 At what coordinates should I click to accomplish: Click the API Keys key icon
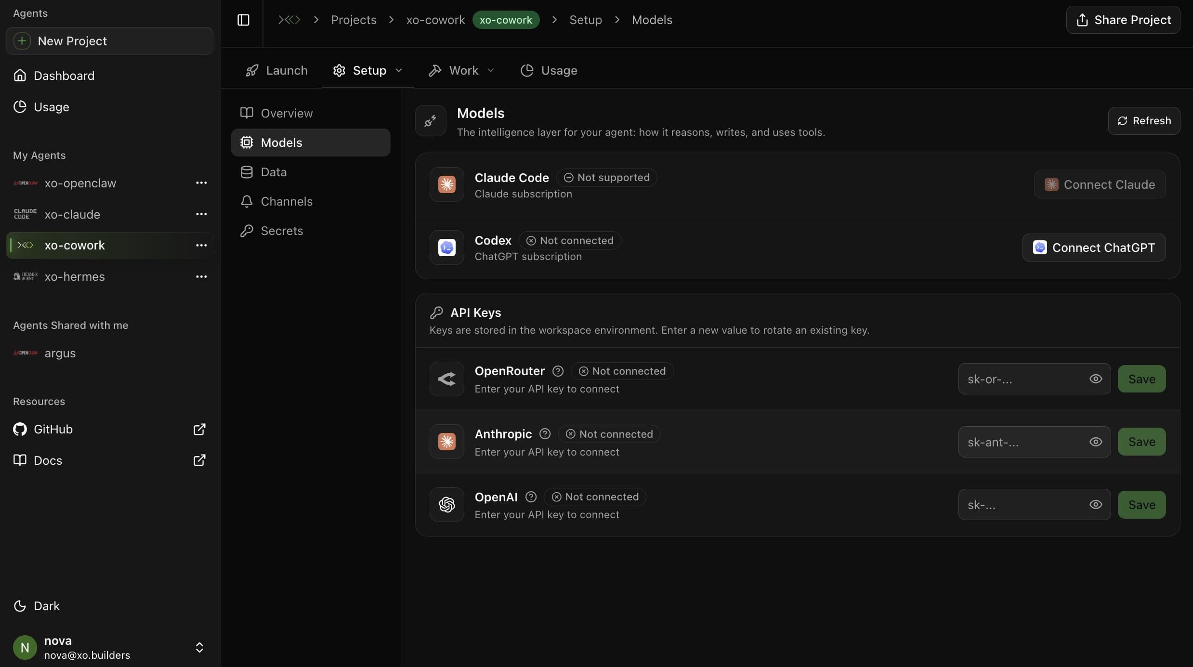tap(436, 313)
